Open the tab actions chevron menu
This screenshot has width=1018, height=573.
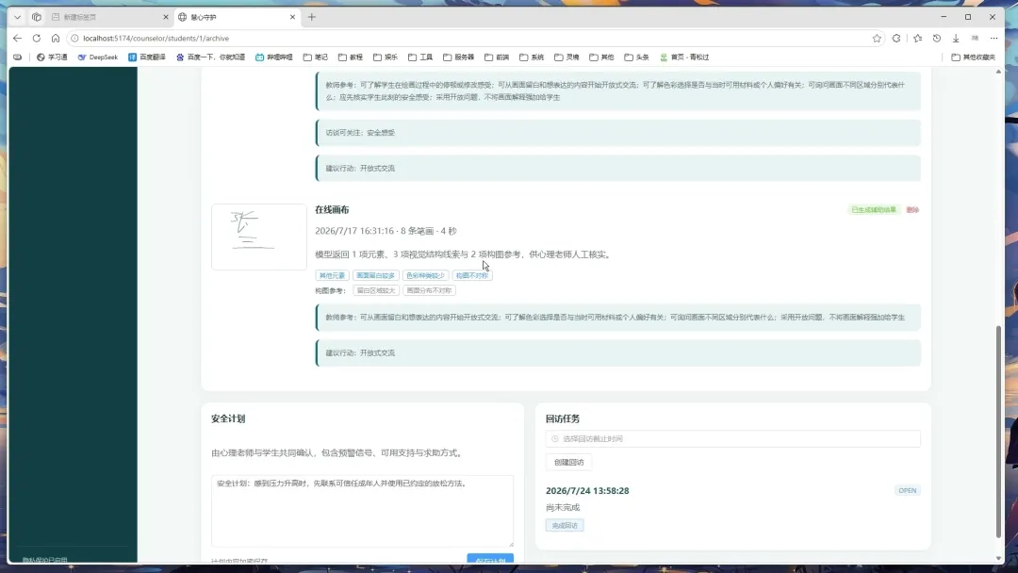coord(18,17)
